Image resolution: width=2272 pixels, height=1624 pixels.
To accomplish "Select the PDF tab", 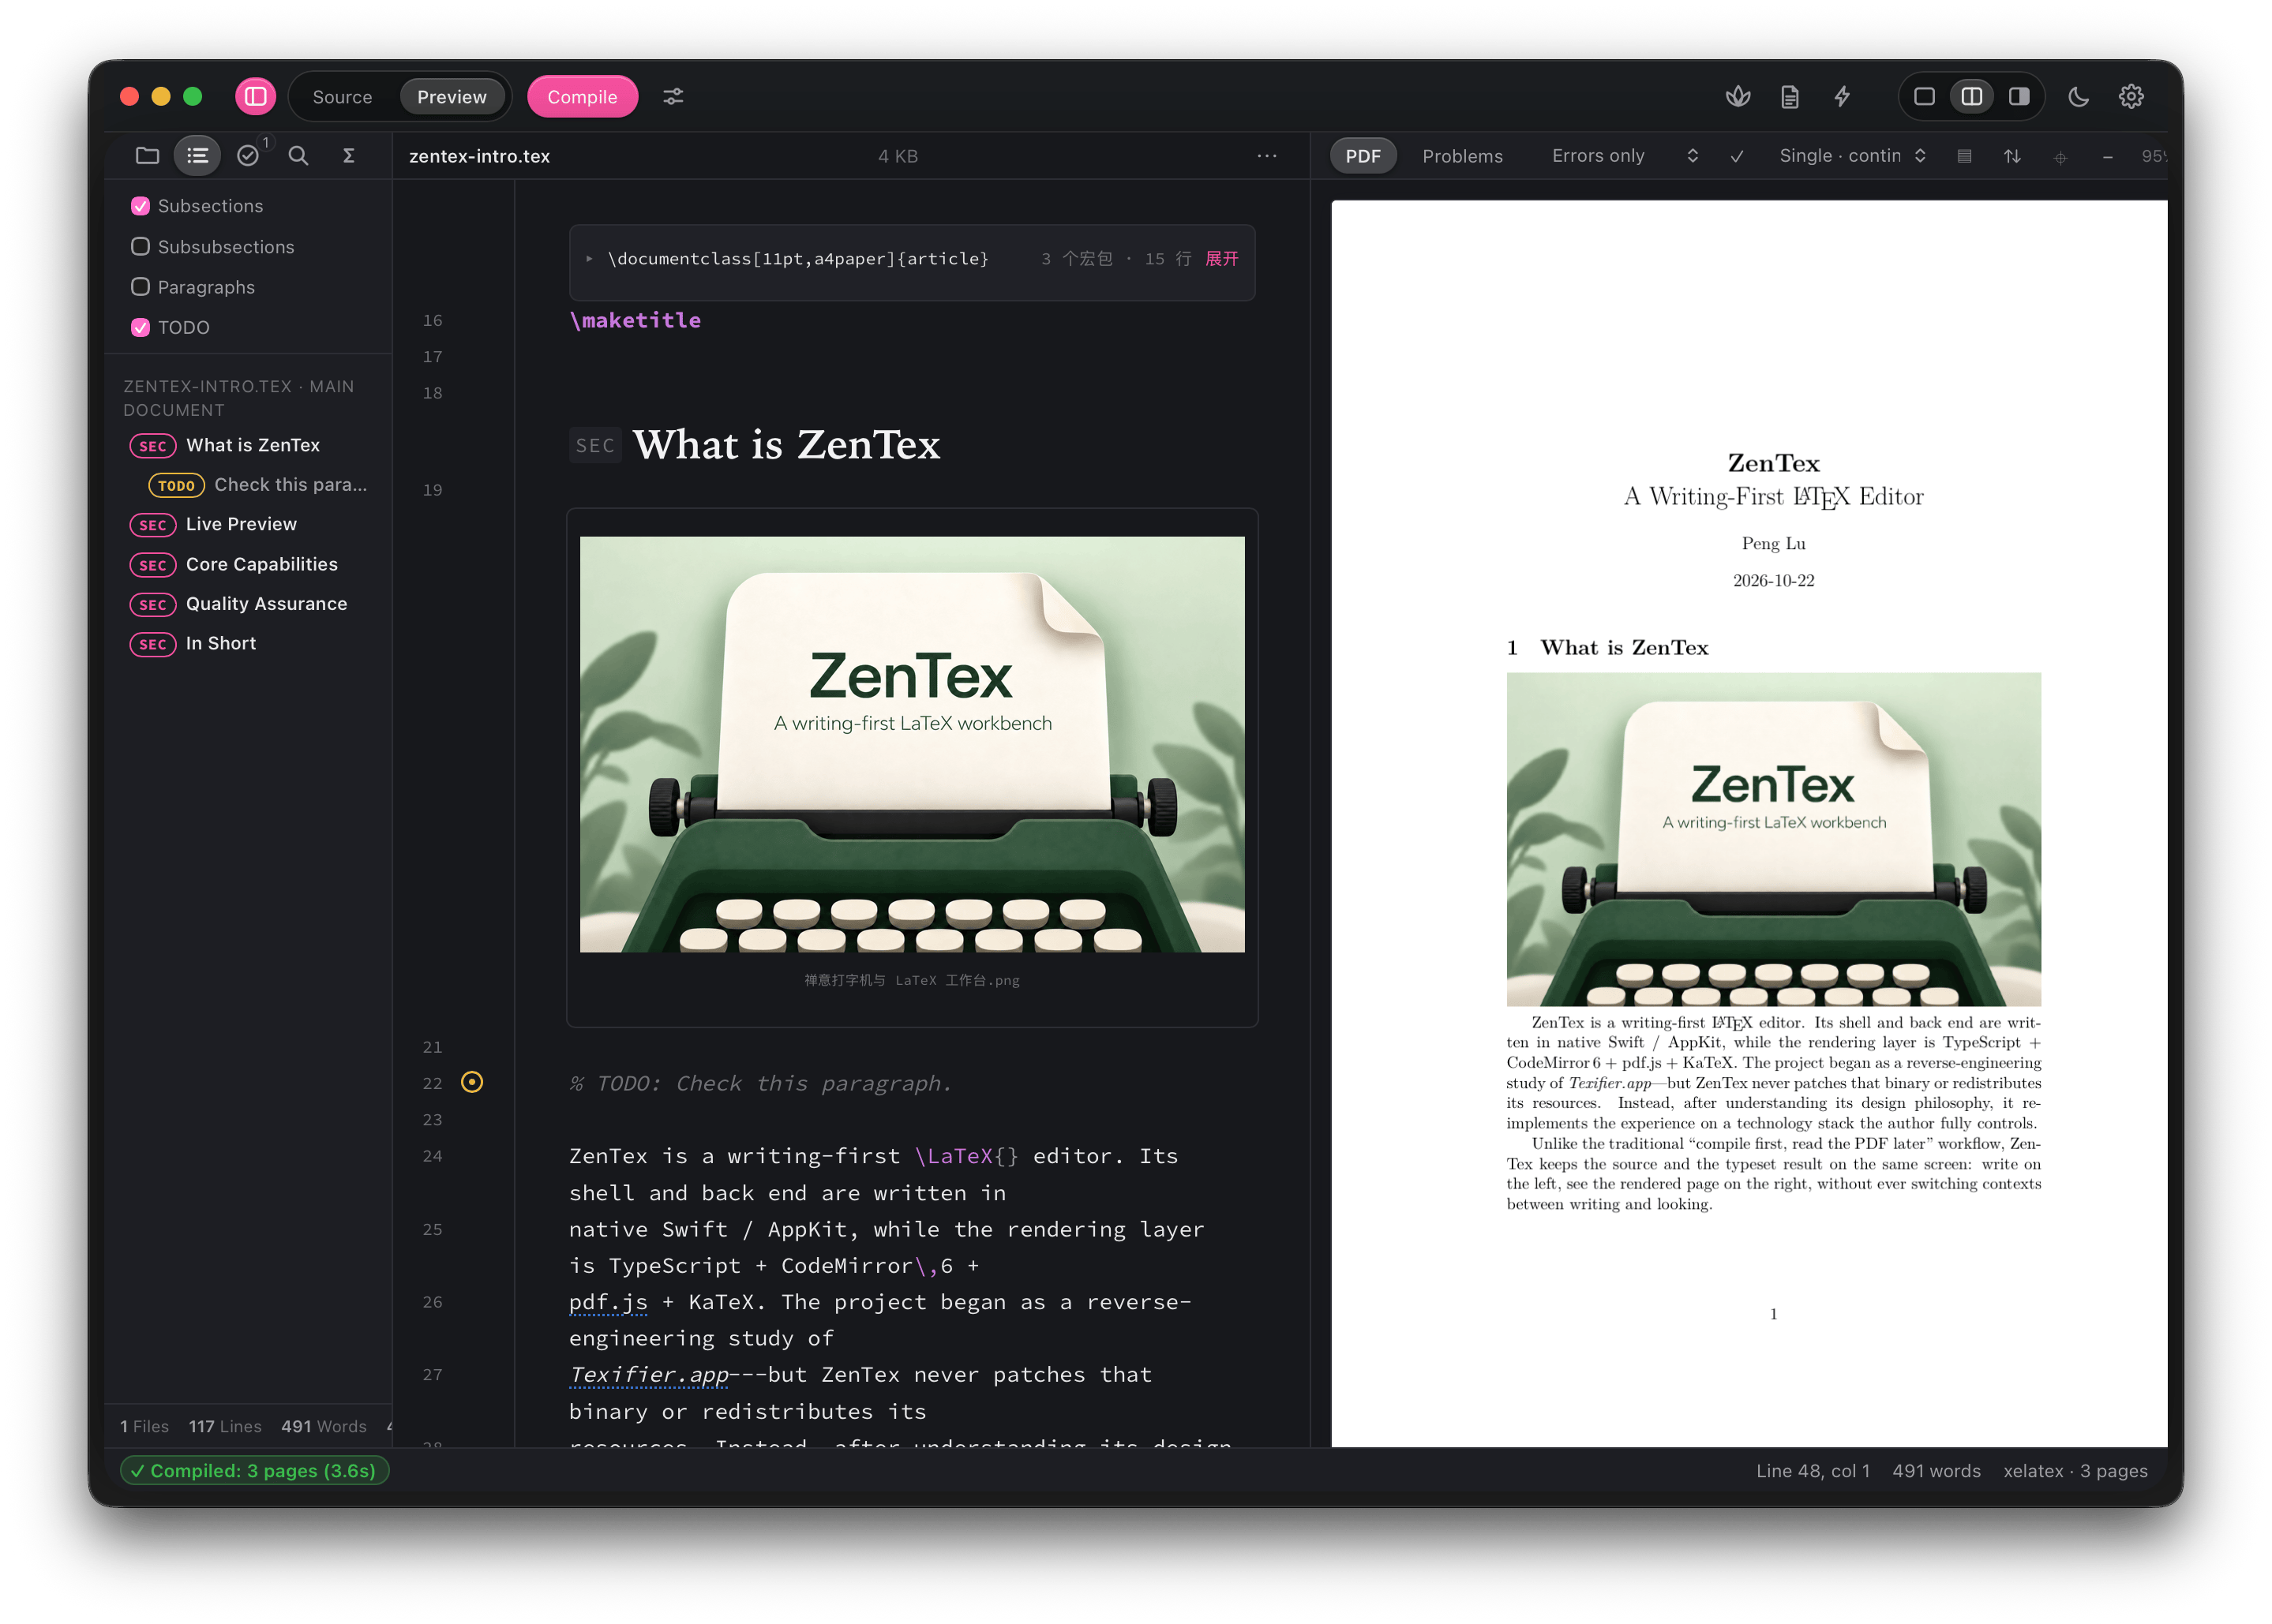I will (x=1363, y=155).
